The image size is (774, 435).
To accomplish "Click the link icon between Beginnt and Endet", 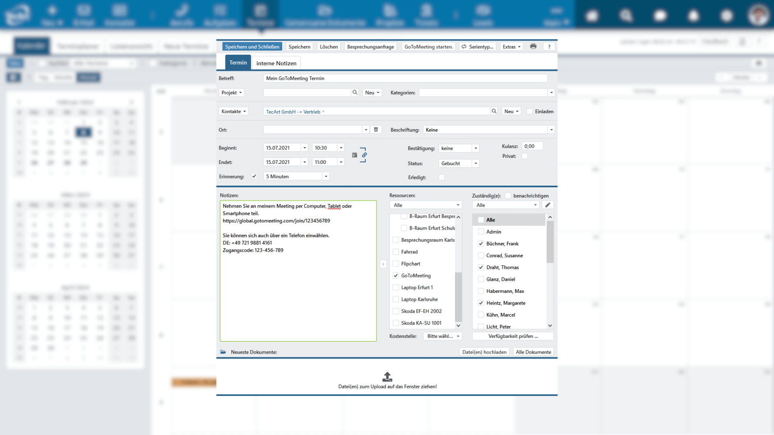I will (364, 155).
